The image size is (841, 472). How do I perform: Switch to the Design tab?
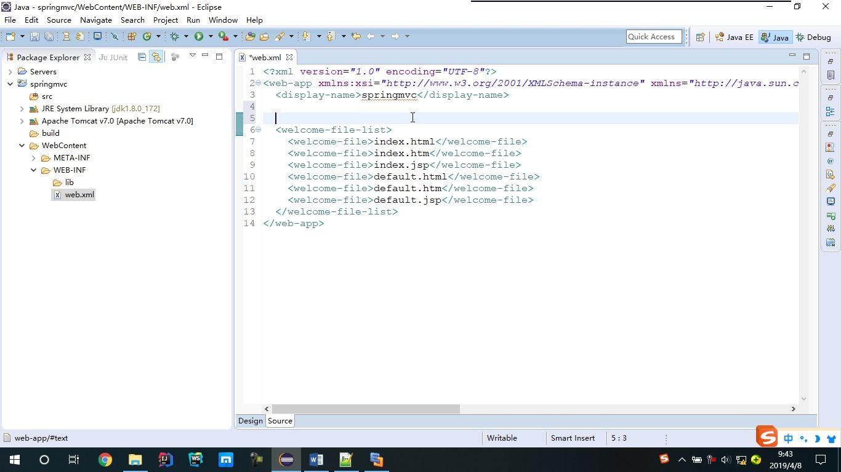coord(250,421)
